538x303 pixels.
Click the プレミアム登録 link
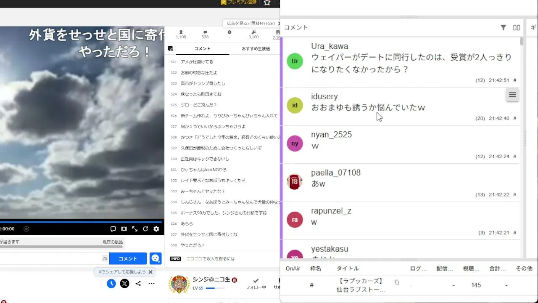click(x=239, y=3)
